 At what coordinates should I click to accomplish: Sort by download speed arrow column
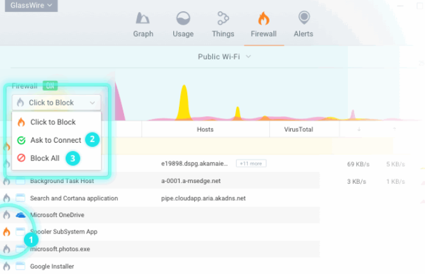pos(359,129)
